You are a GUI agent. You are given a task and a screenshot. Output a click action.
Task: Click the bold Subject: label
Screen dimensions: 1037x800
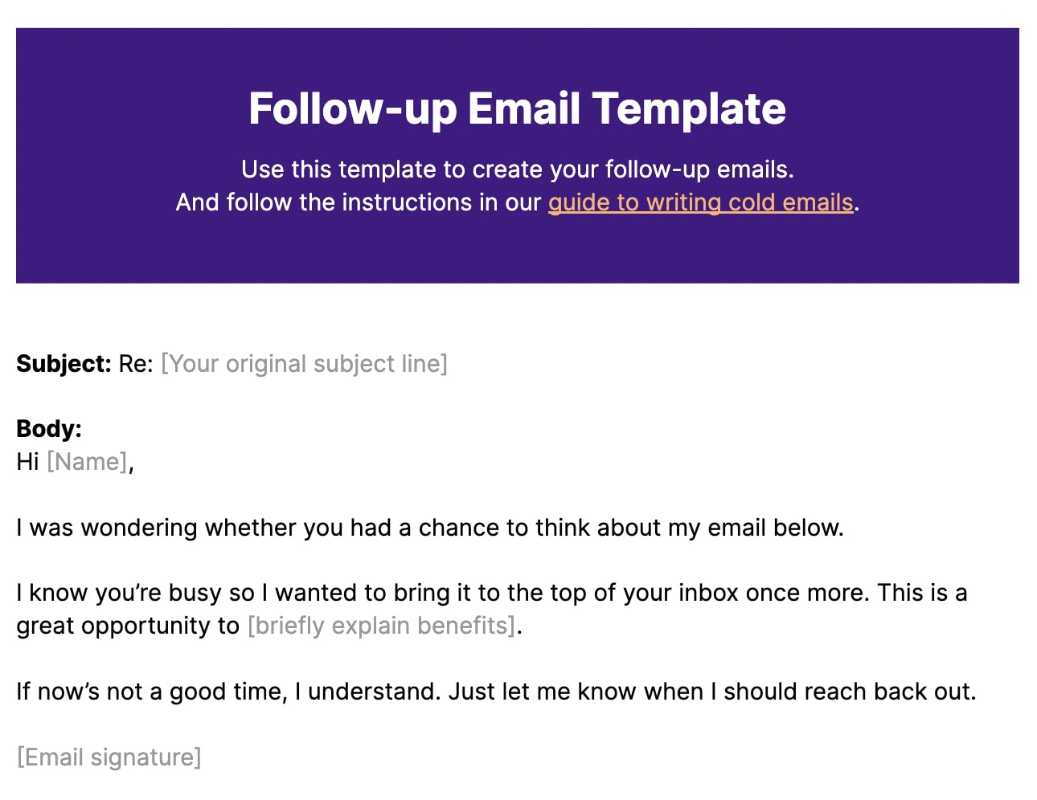pyautogui.click(x=64, y=364)
